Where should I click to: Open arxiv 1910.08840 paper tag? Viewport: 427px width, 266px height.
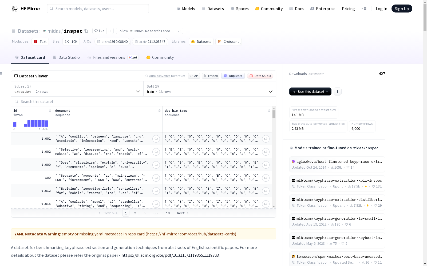point(112,41)
